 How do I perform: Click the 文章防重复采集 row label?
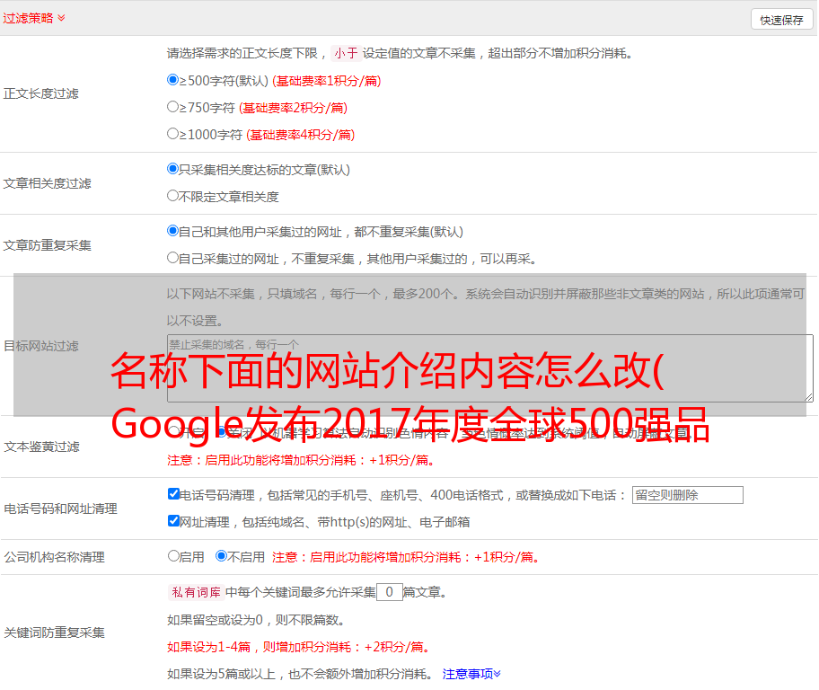(48, 245)
